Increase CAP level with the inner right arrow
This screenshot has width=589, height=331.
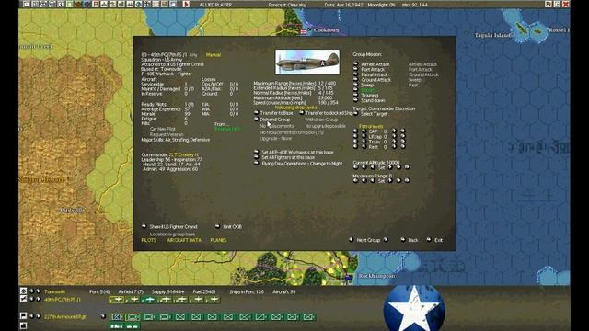[394, 131]
